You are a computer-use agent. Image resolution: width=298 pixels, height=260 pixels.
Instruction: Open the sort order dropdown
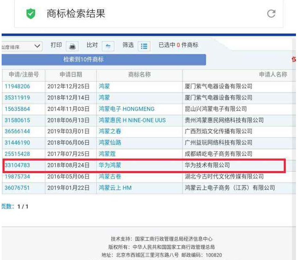(x=22, y=46)
